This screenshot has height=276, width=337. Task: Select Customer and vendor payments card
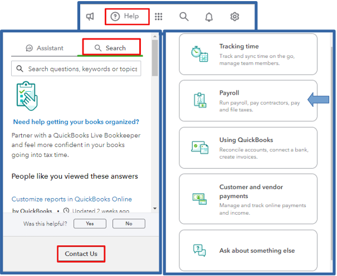pos(248,199)
